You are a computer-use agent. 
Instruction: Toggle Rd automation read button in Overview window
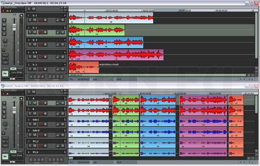point(5,73)
